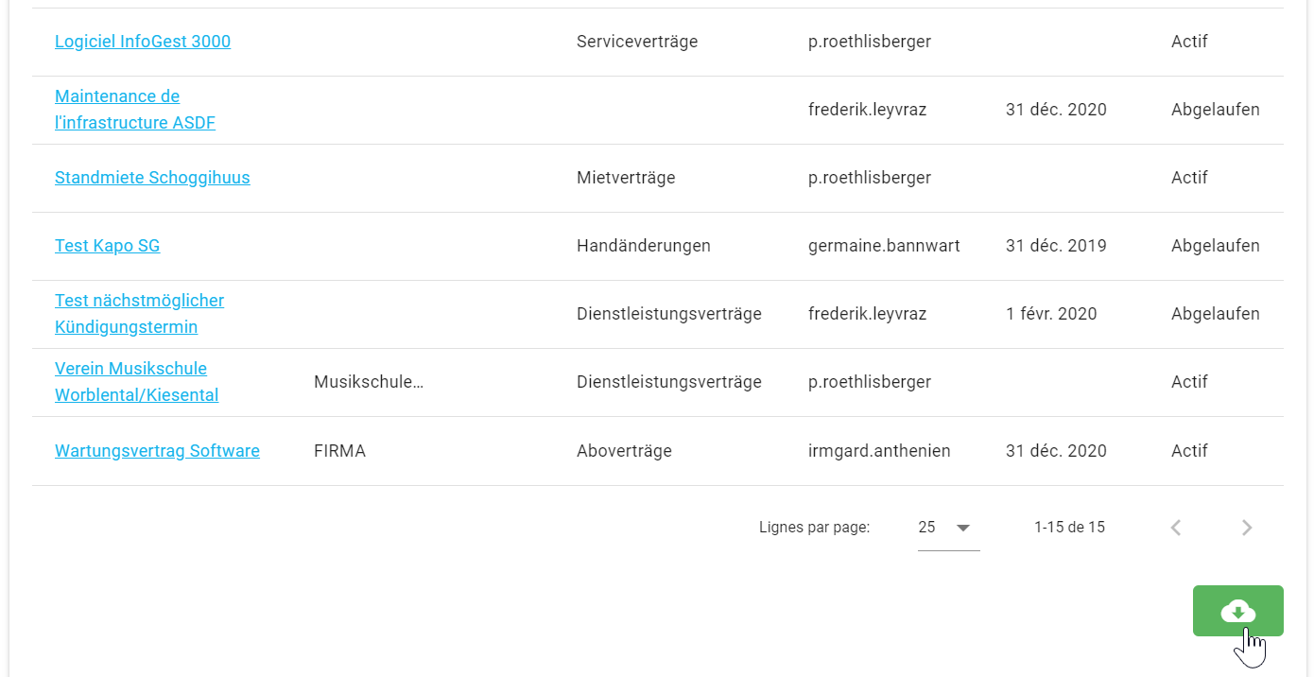Screen dimensions: 1314x677
Task: Click the irmgard.anthenien user cell
Action: coord(879,451)
